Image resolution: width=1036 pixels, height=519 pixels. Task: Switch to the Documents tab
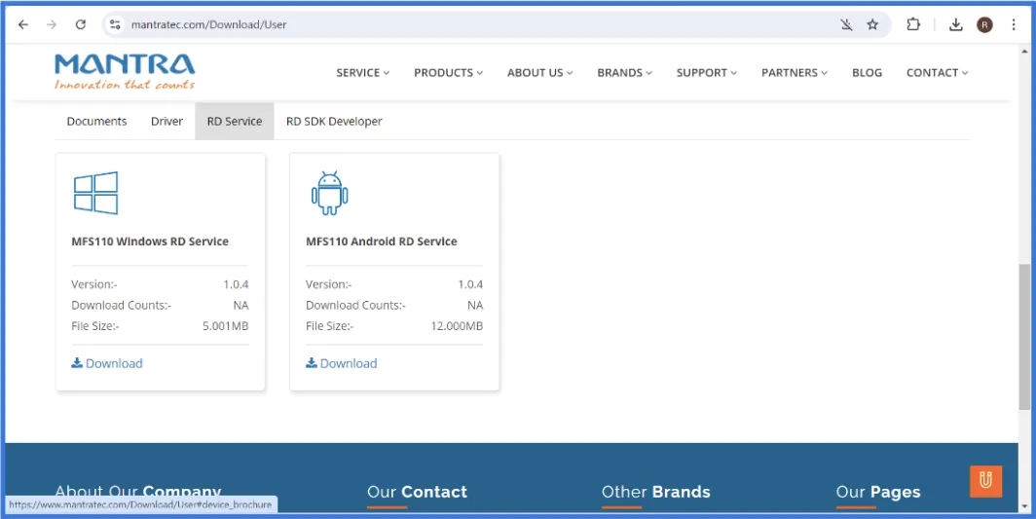click(96, 122)
